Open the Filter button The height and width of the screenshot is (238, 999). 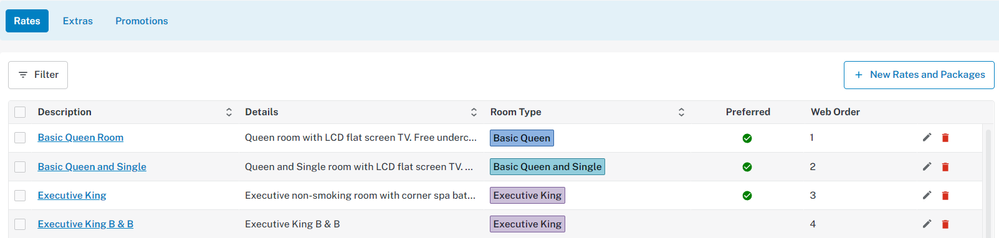tap(38, 75)
